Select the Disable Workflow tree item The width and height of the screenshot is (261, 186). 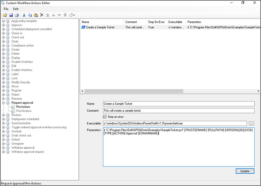(x=22, y=62)
